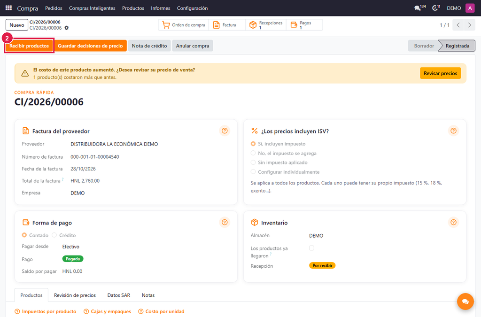The height and width of the screenshot is (317, 481).
Task: Open Costo por unidad help link
Action: (x=162, y=311)
